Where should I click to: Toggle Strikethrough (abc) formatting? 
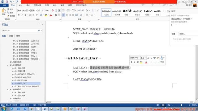point(30,15)
